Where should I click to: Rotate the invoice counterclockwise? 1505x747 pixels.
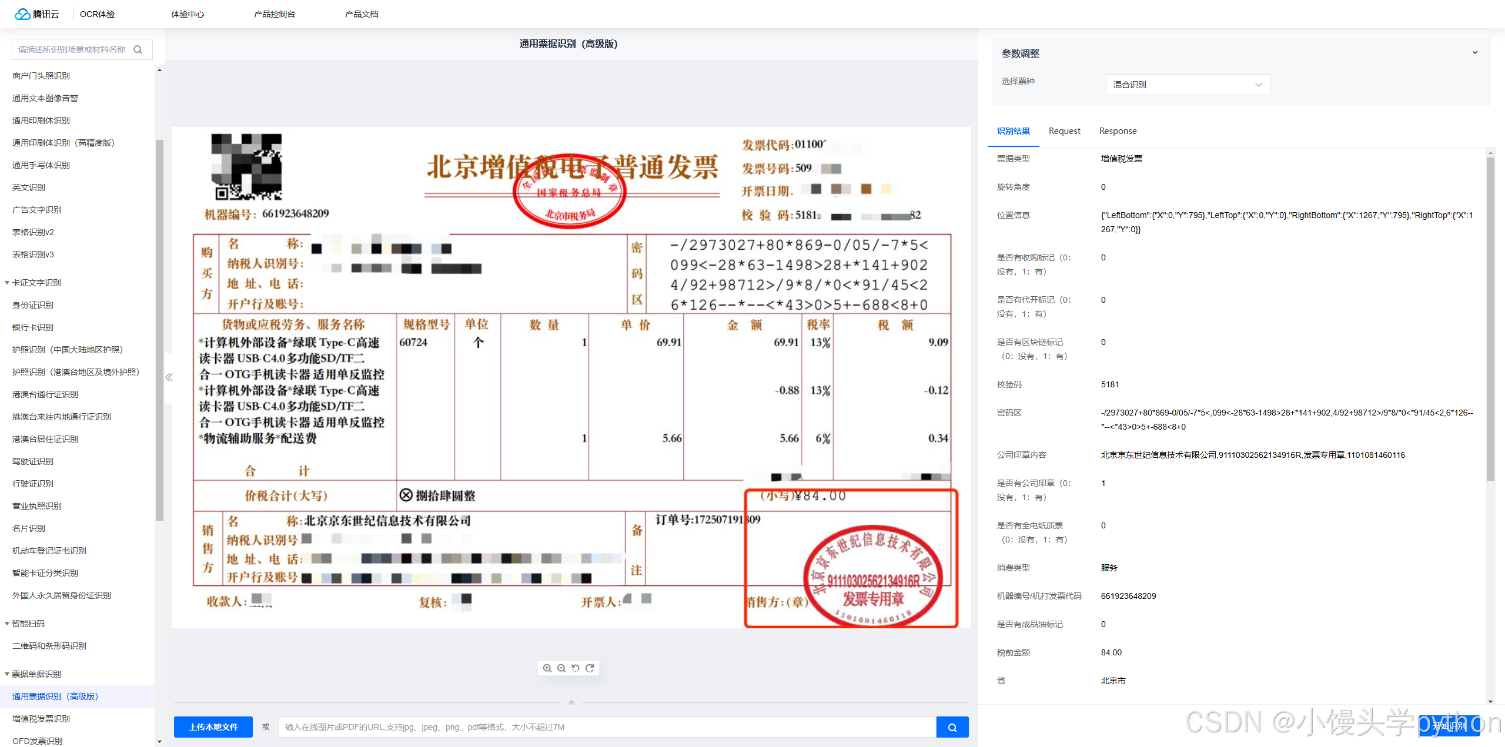(x=576, y=668)
